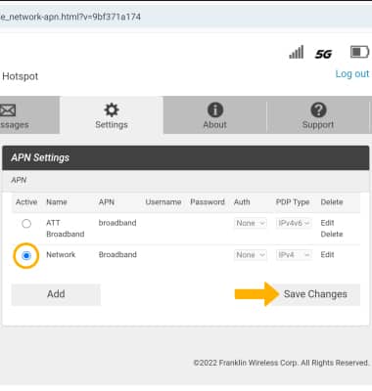Image resolution: width=372 pixels, height=391 pixels.
Task: Open PDP Type dropdown showing IPv4
Action: 294,255
